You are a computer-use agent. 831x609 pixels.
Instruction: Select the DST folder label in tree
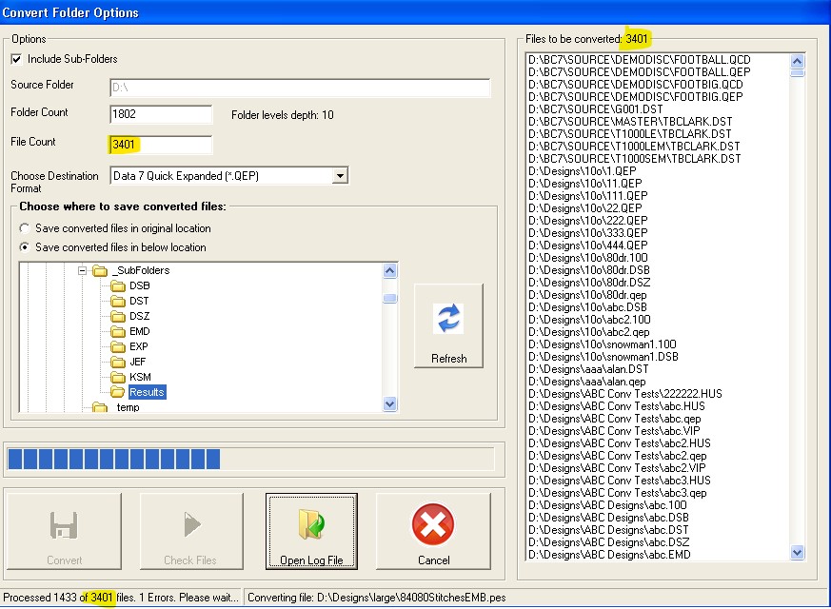[139, 302]
